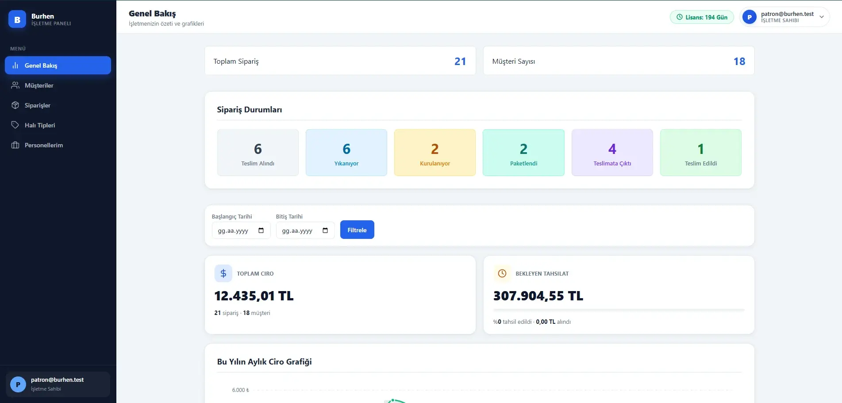Open the Personellerim menu item
Viewport: 842px width, 403px height.
[58, 145]
